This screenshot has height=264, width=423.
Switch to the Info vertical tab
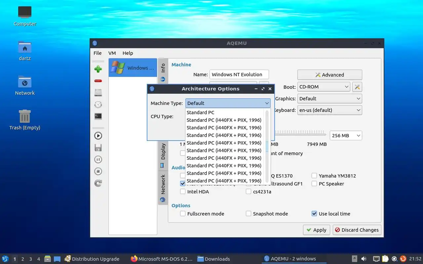click(163, 72)
